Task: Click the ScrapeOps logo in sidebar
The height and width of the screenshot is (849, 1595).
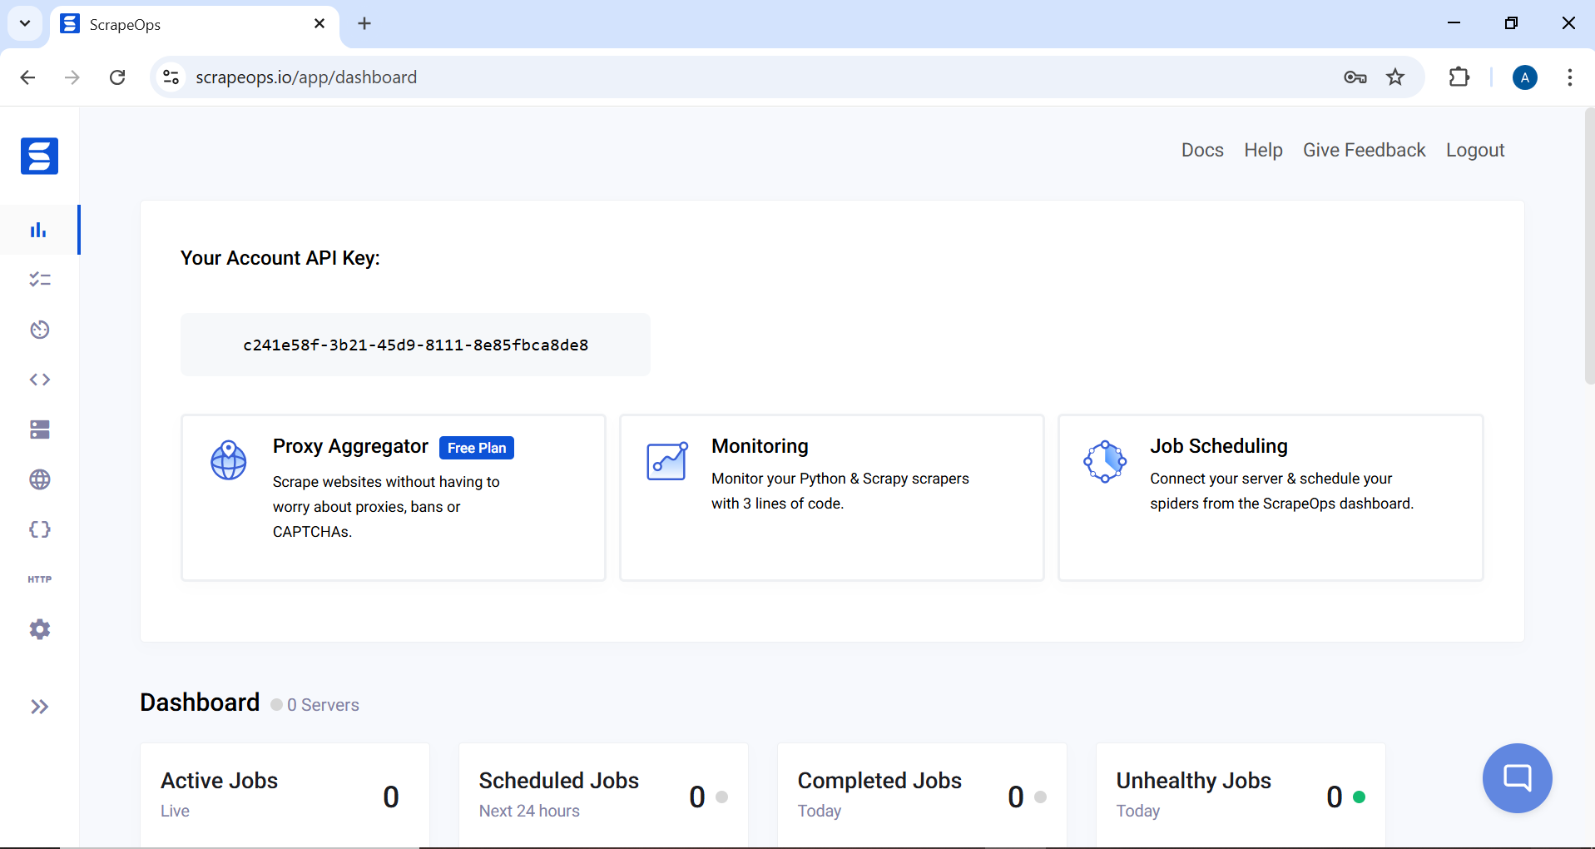Action: (x=39, y=156)
